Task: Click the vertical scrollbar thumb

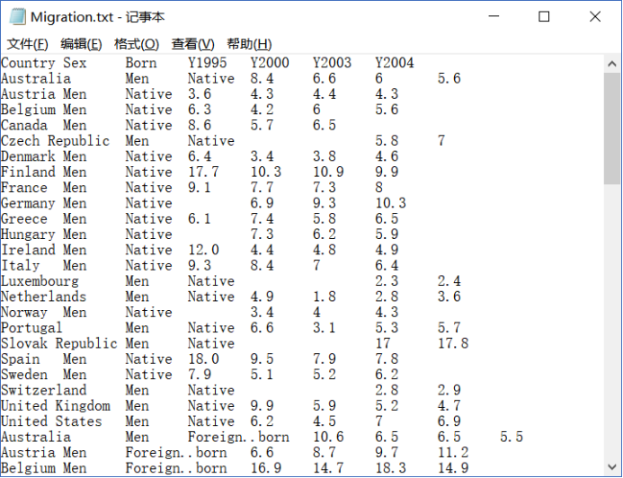Action: 612,128
